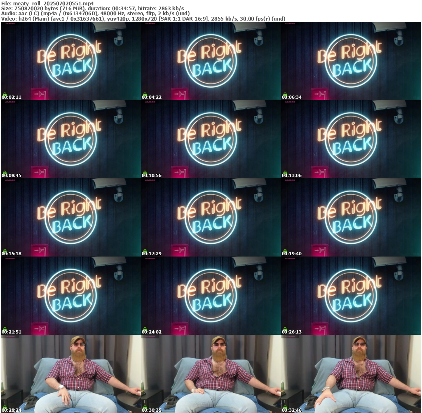Screen dimensions: 422x413
Task: Click the frame thumbnail at 00:08:45
Action: coord(71,139)
